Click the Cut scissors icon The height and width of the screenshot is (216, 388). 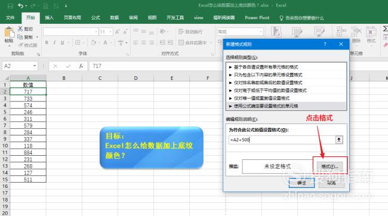[20, 29]
